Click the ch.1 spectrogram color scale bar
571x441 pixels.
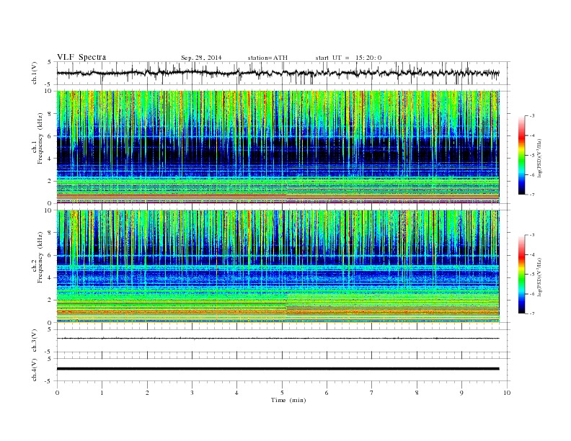click(x=522, y=155)
